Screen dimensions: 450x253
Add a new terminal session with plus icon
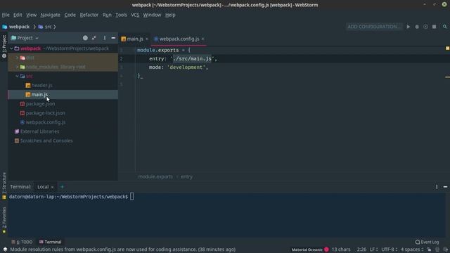coord(62,187)
